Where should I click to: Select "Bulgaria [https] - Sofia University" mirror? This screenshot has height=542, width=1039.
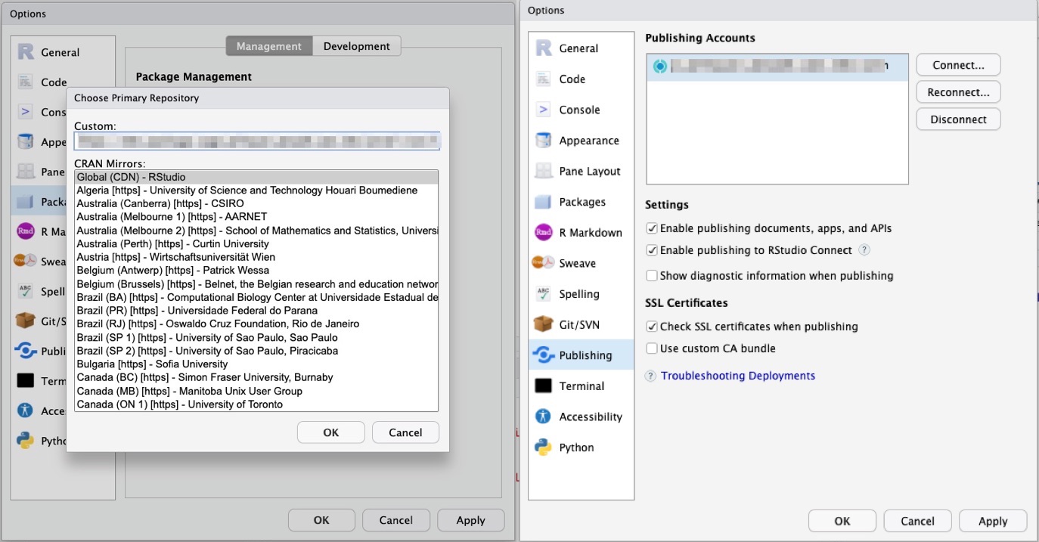pyautogui.click(x=256, y=364)
